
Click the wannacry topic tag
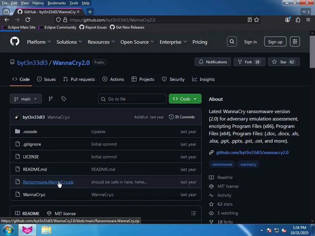(248, 164)
